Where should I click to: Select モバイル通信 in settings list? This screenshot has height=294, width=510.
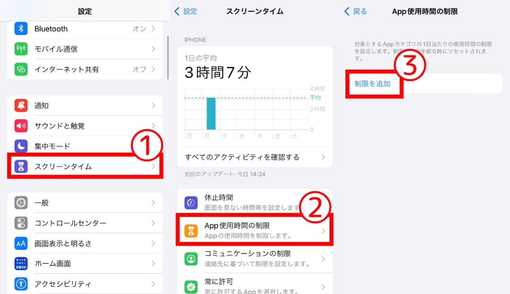click(56, 49)
